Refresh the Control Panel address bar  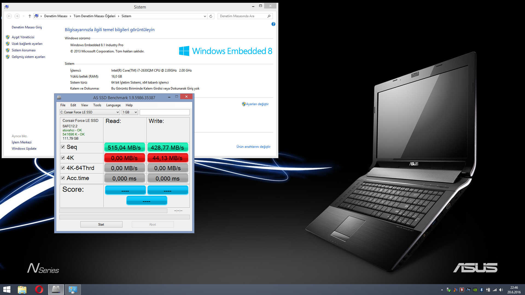211,16
